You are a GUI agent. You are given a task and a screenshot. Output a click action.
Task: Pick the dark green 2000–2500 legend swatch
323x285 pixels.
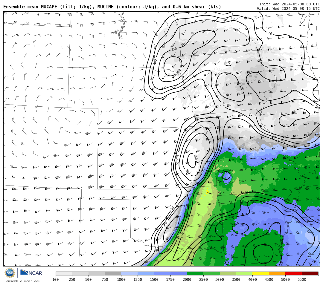tap(195, 273)
